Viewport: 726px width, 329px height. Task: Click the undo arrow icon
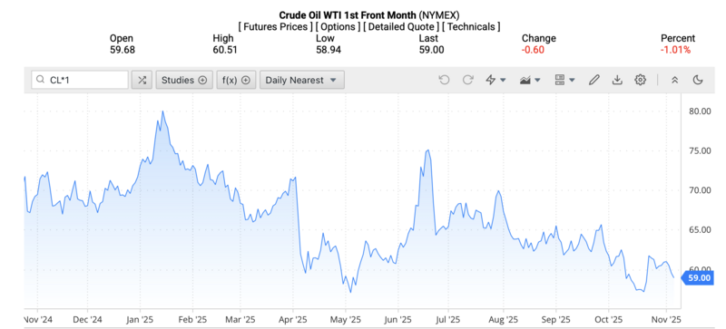(x=444, y=80)
